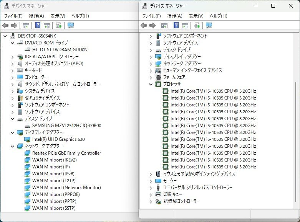The width and height of the screenshot is (300, 222).
Task: Expand the システム デバイス category
Action: [x=13, y=91]
